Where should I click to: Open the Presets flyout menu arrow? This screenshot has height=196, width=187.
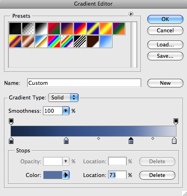131,14
